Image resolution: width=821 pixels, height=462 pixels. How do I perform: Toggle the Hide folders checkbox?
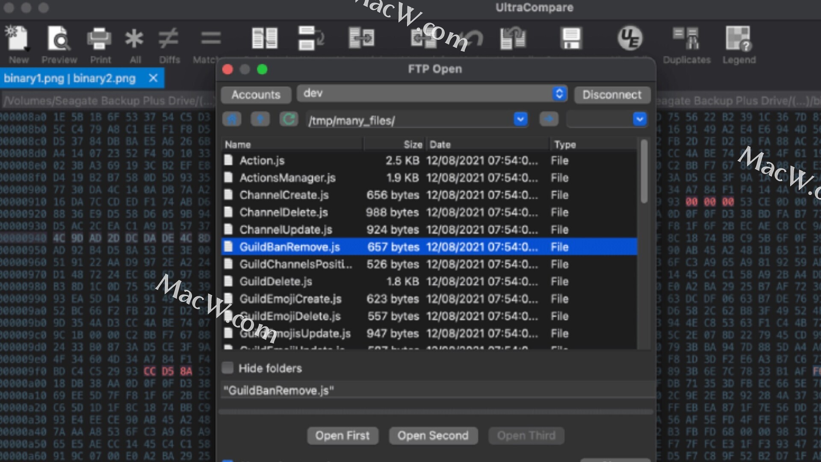227,368
